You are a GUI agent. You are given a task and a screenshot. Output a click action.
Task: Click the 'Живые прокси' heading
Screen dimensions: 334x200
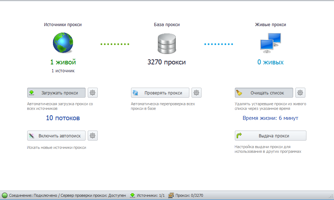(x=271, y=24)
